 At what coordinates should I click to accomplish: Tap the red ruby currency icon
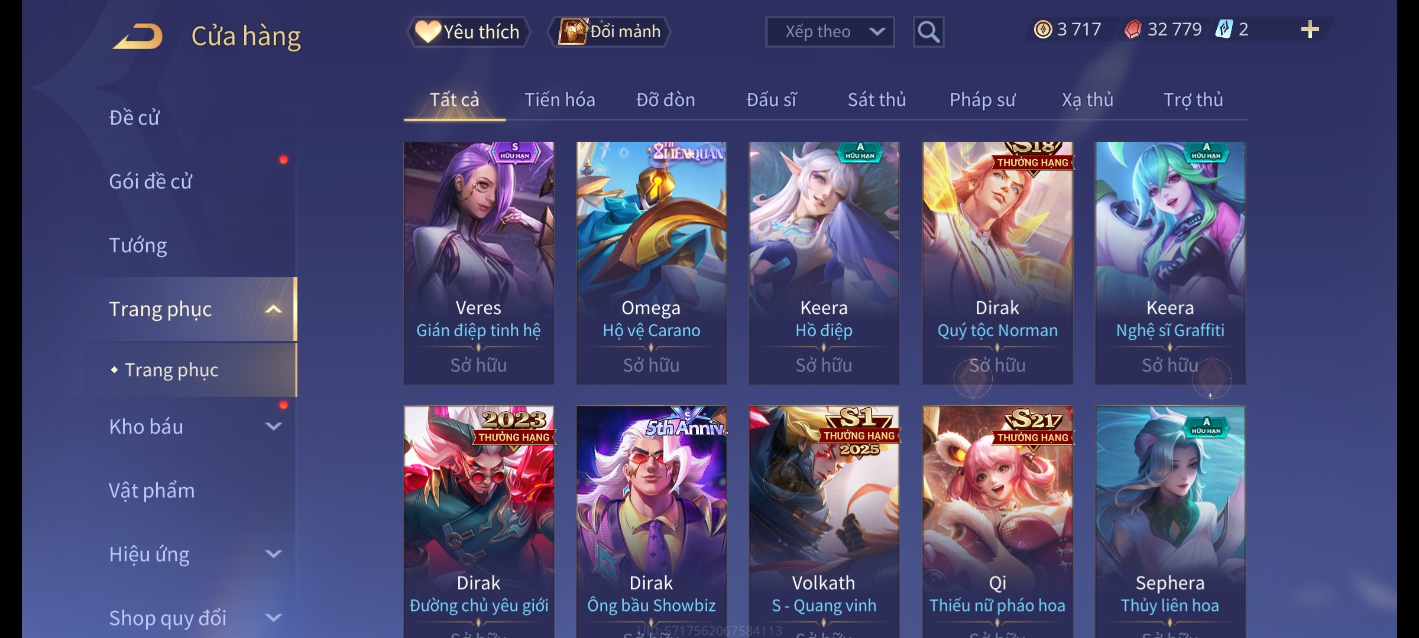(x=1133, y=30)
